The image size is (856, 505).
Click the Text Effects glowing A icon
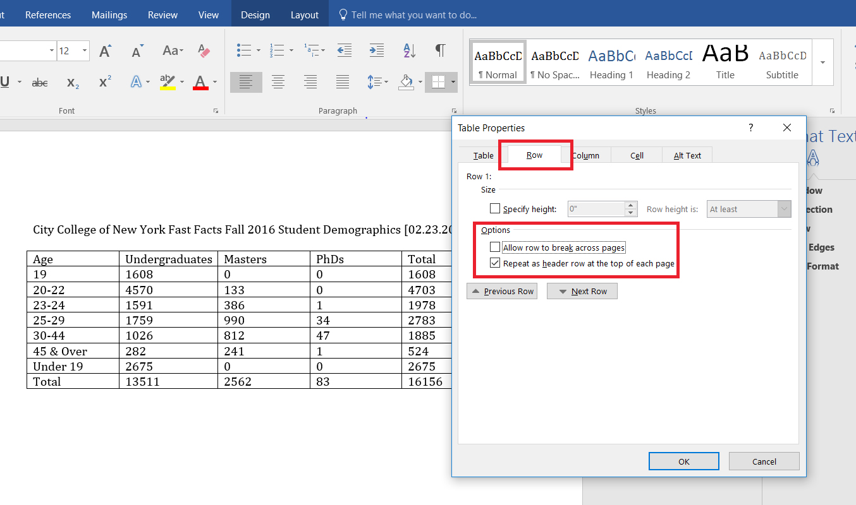[136, 82]
